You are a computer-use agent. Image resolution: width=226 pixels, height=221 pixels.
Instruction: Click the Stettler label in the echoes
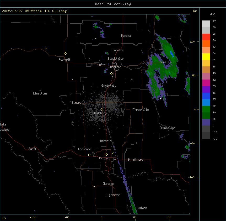(166, 62)
